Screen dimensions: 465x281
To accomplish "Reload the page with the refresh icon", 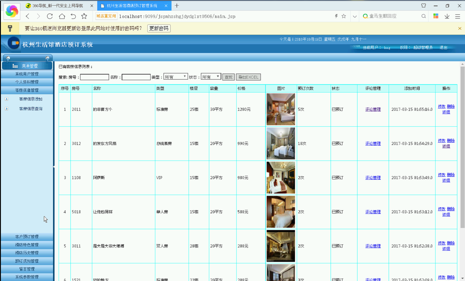I will pos(50,16).
